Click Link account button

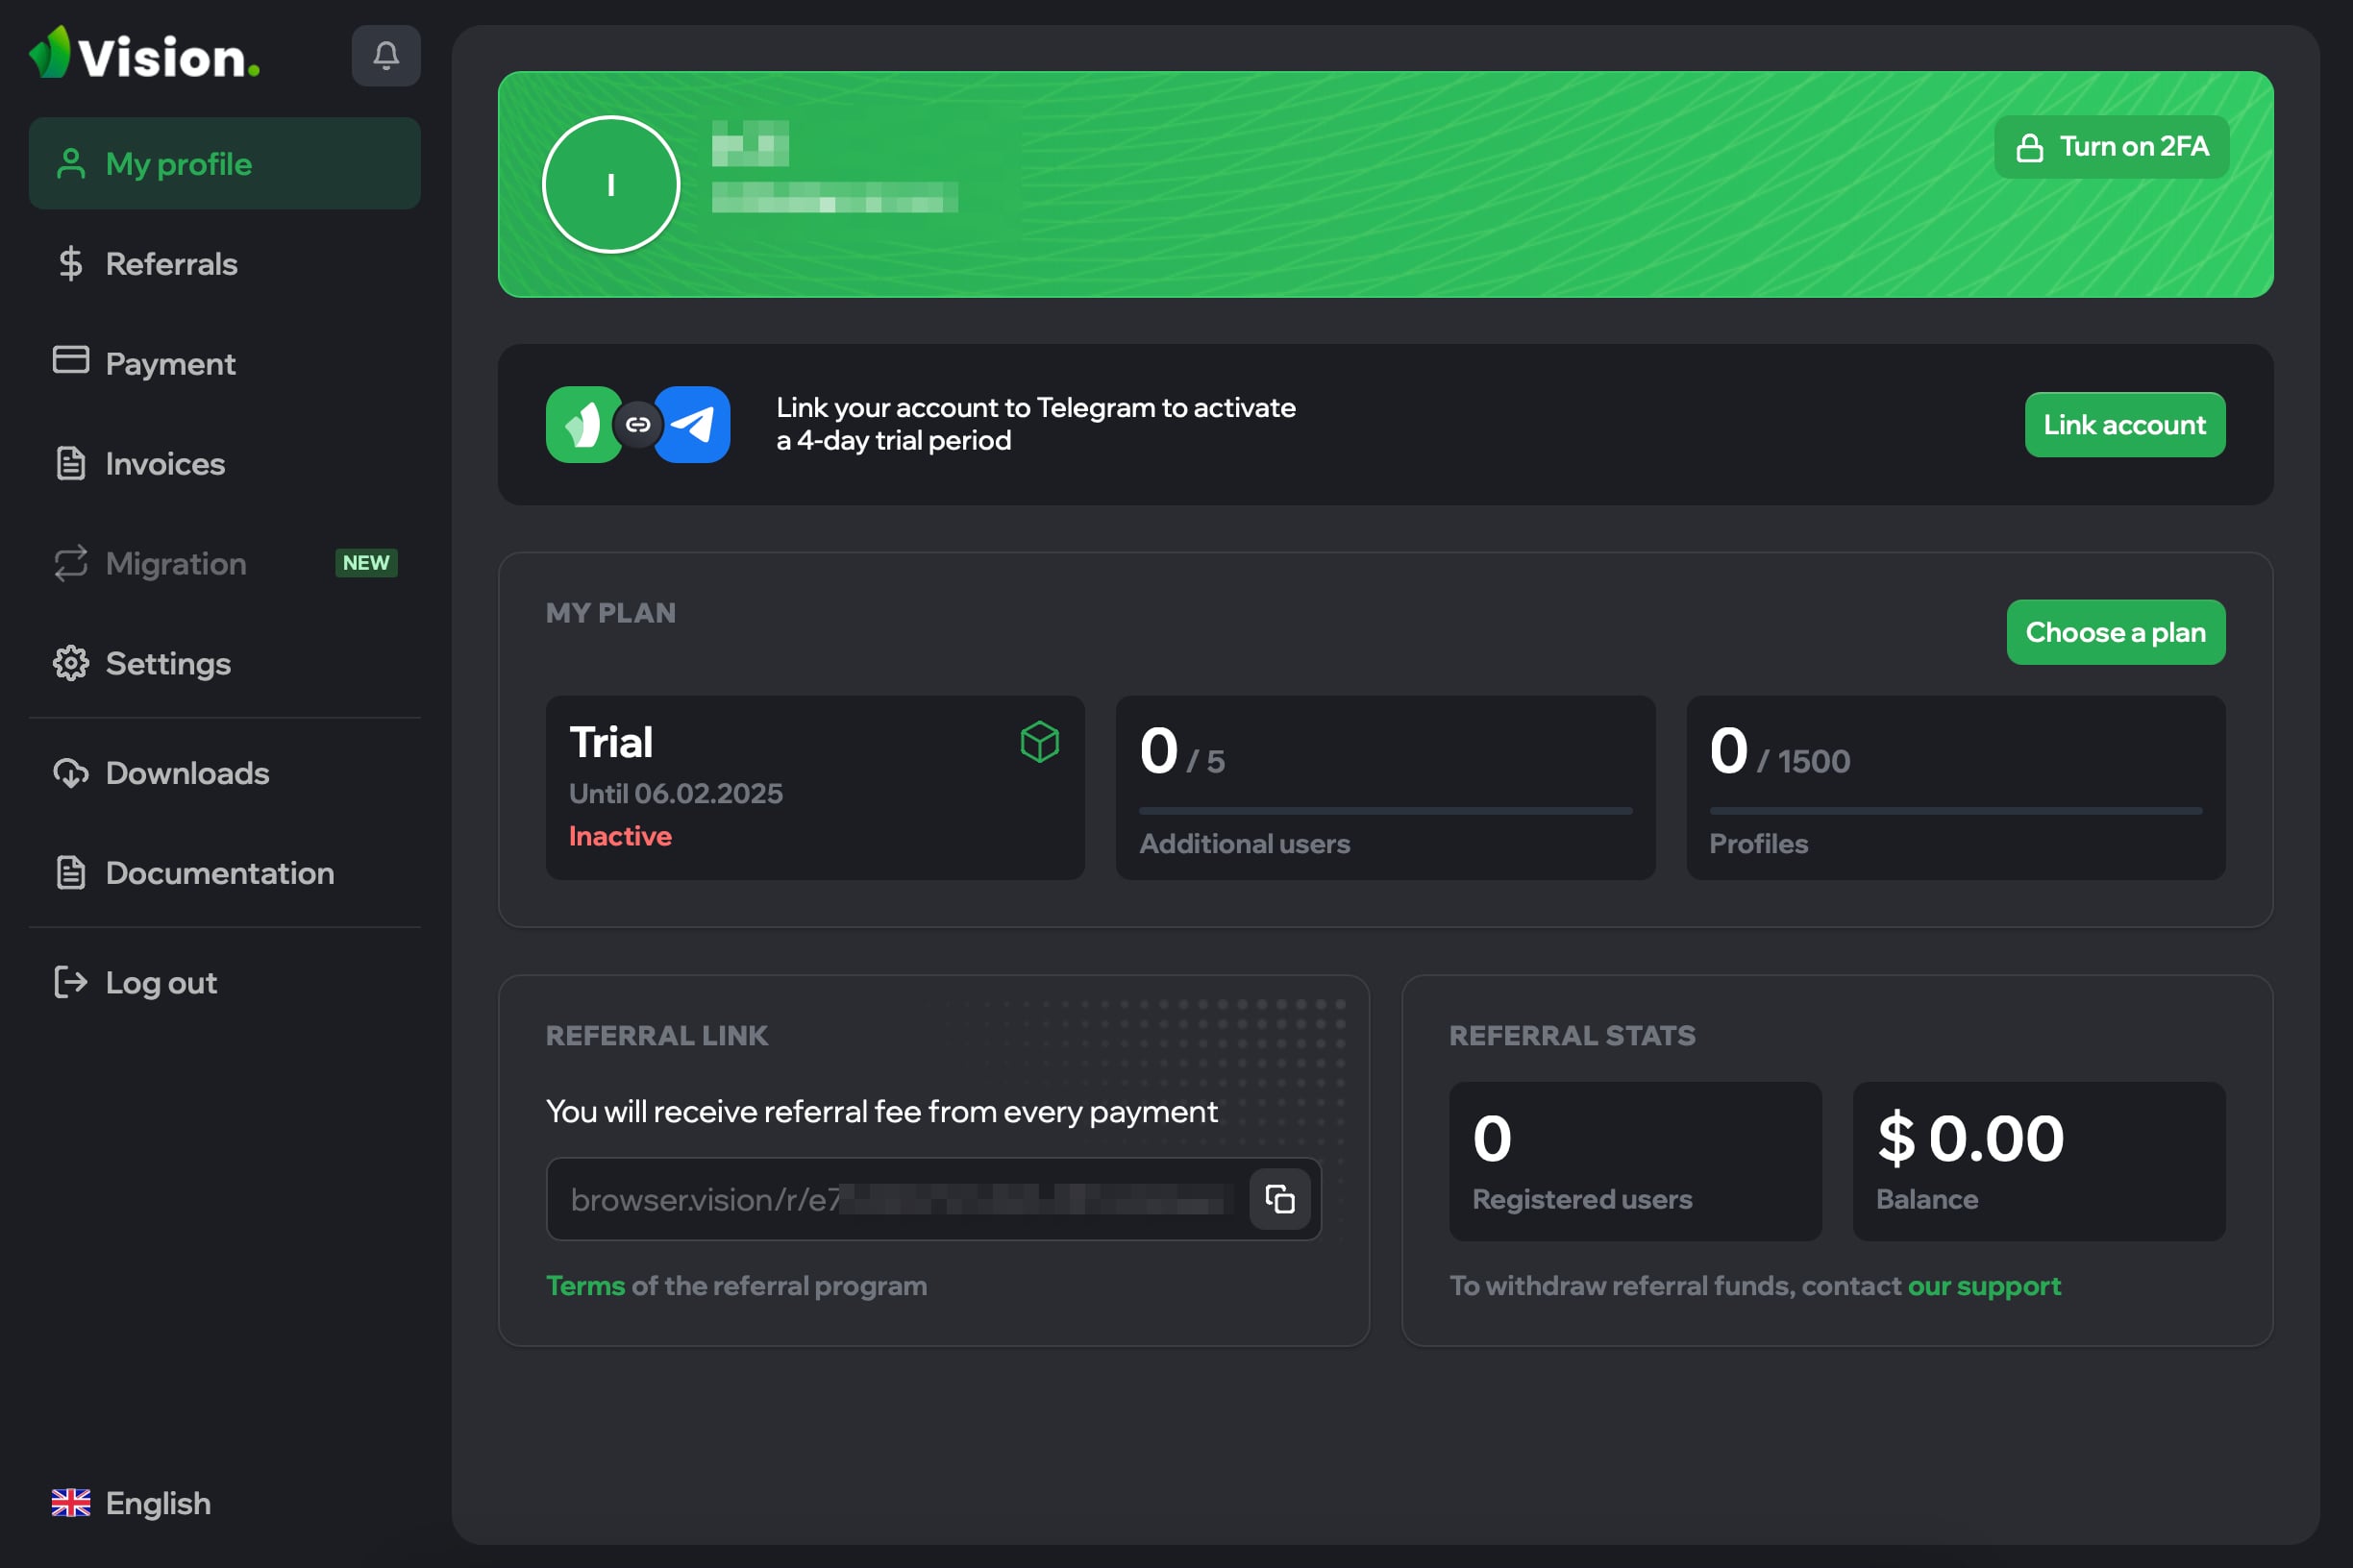[x=2125, y=424]
